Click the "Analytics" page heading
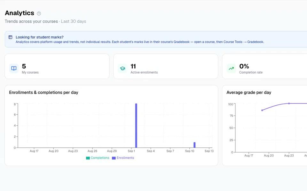The height and width of the screenshot is (191, 307). [x=20, y=13]
